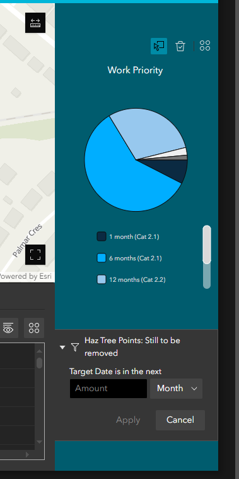Open the four-circle actions menu below the map

[x=34, y=328]
